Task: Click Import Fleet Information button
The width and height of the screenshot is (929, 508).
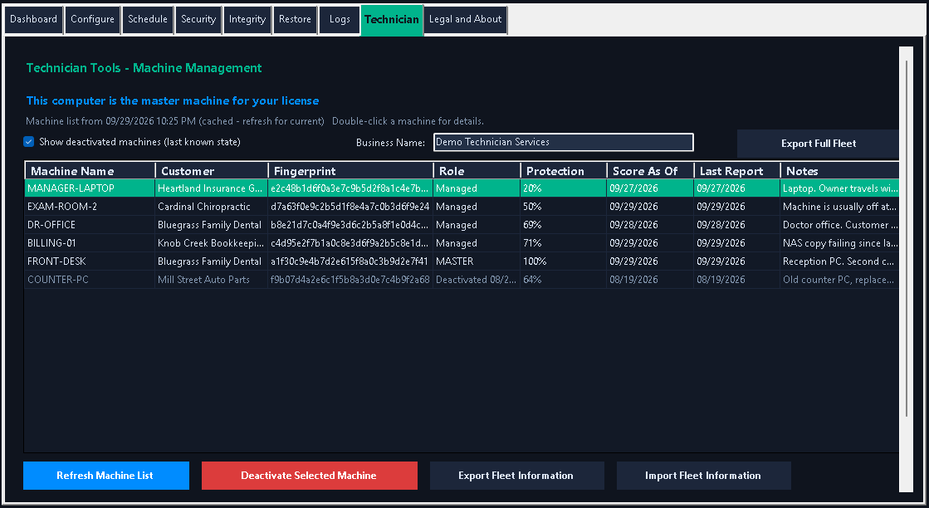Action: click(703, 476)
